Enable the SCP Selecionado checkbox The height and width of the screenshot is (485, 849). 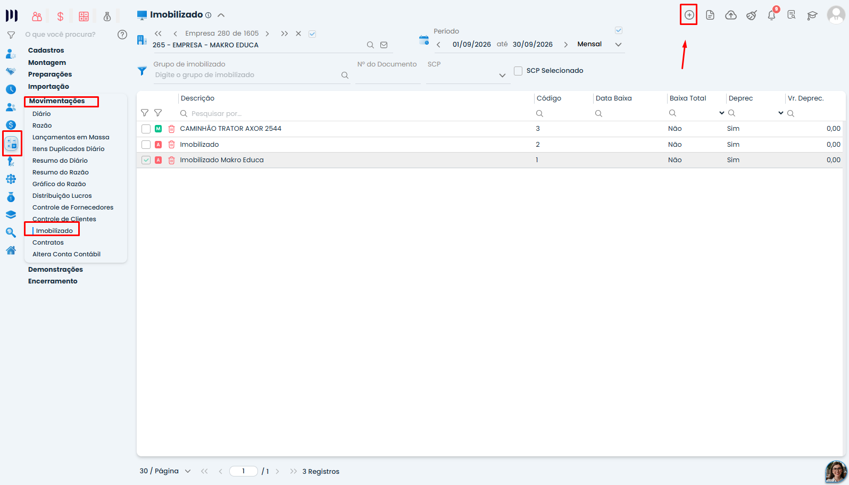[x=518, y=71]
